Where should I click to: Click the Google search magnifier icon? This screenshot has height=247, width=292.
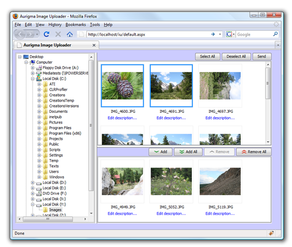point(275,34)
